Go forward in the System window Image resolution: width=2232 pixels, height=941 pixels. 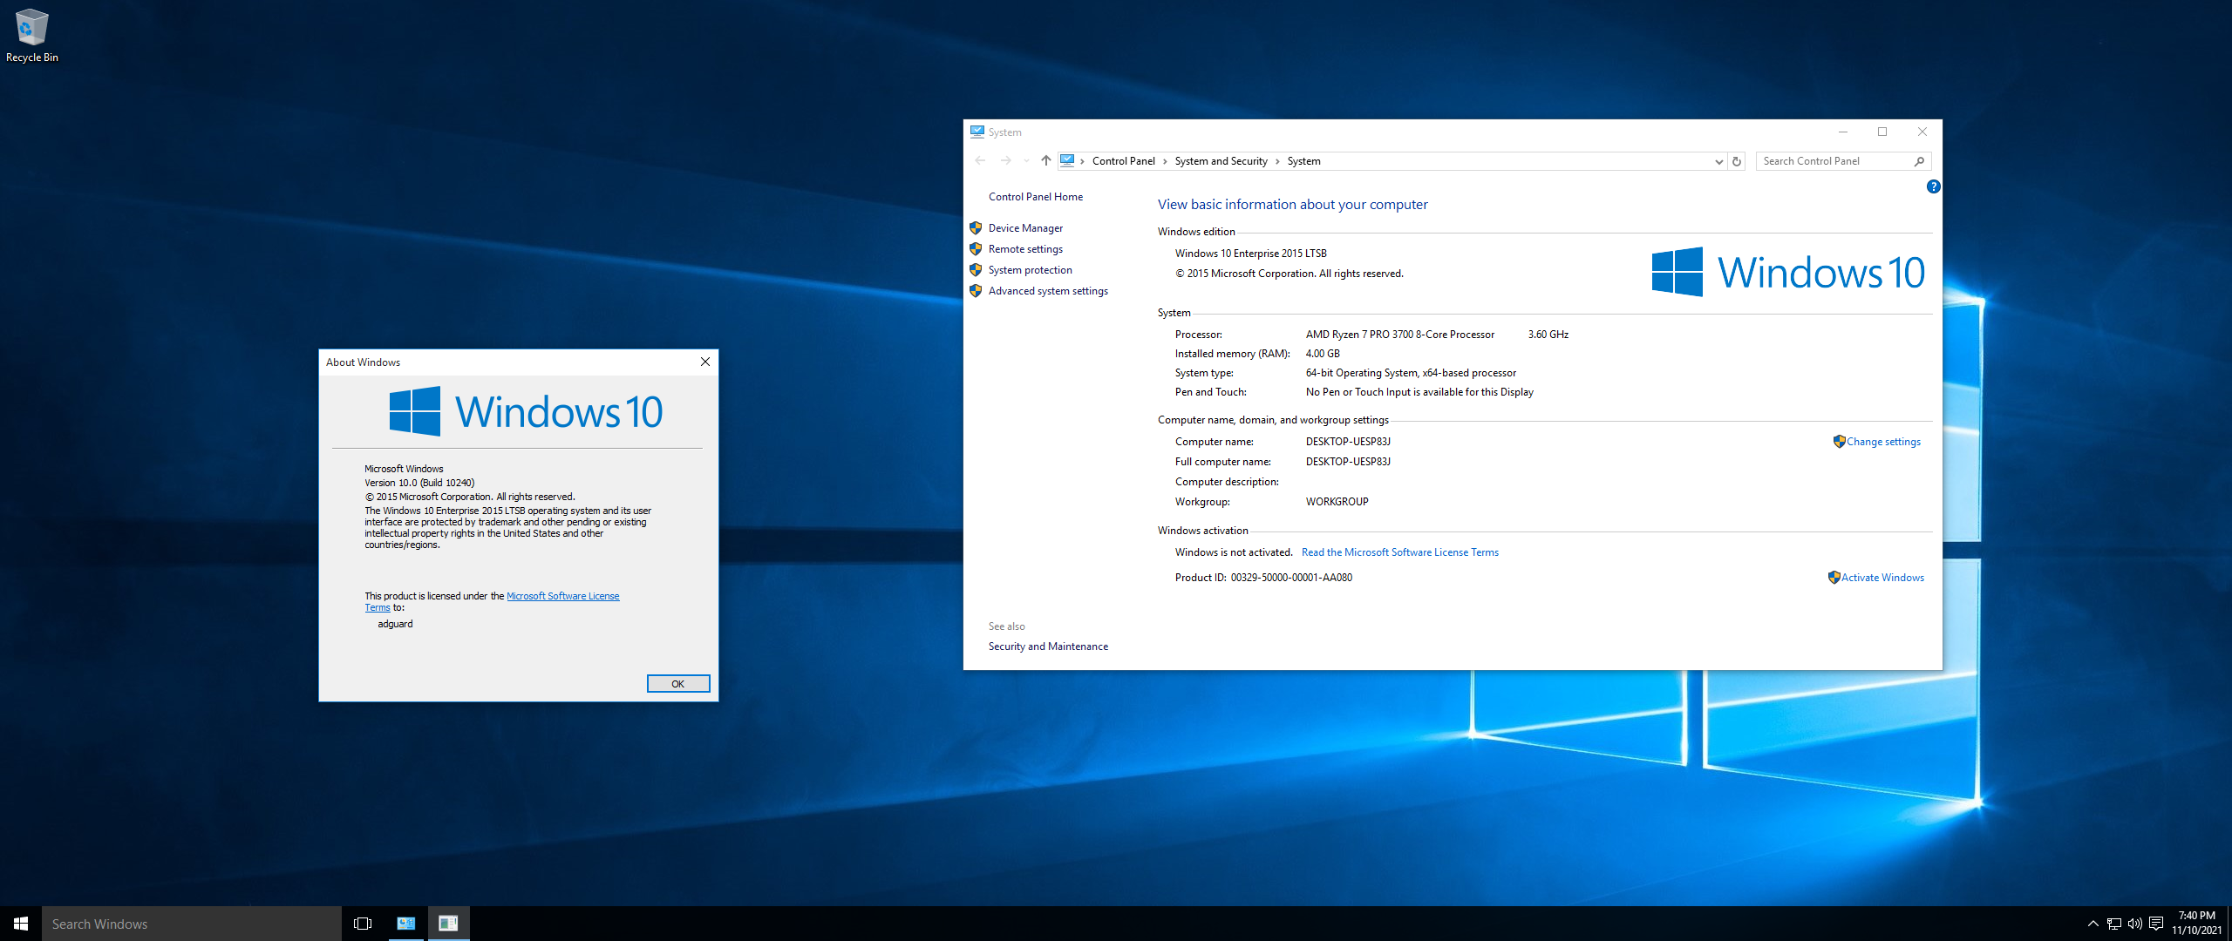click(x=1005, y=161)
